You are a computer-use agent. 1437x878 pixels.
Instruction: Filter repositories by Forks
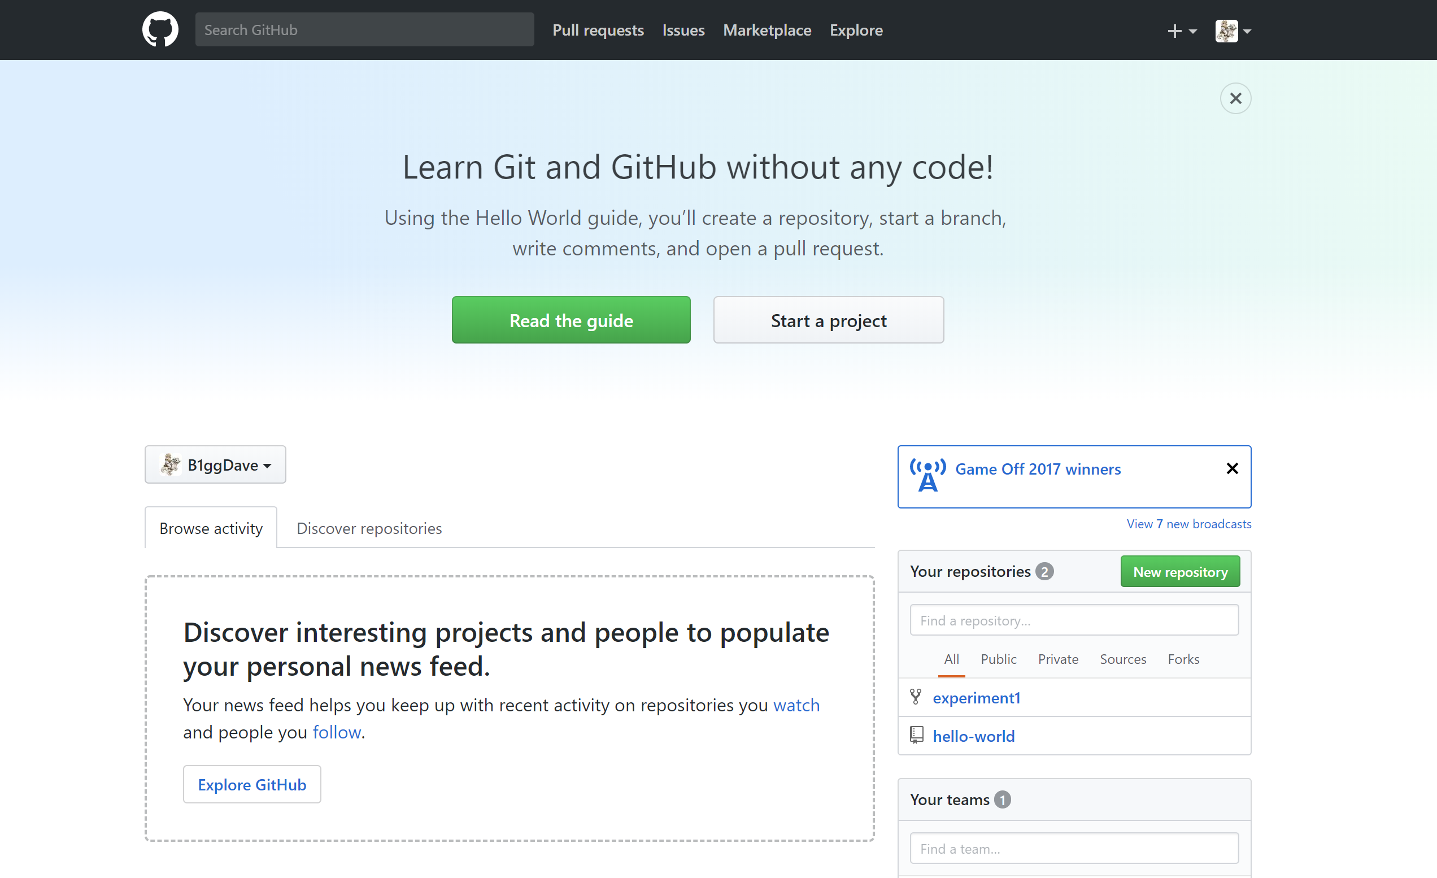click(x=1183, y=659)
